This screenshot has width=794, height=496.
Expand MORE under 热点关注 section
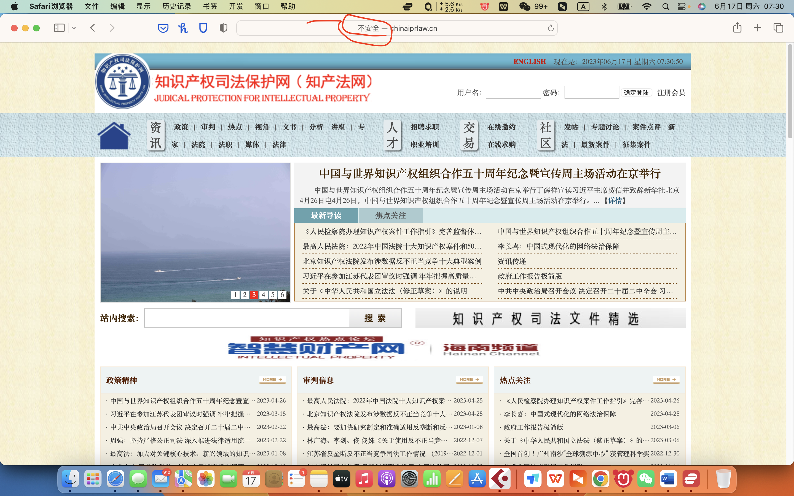tap(666, 379)
